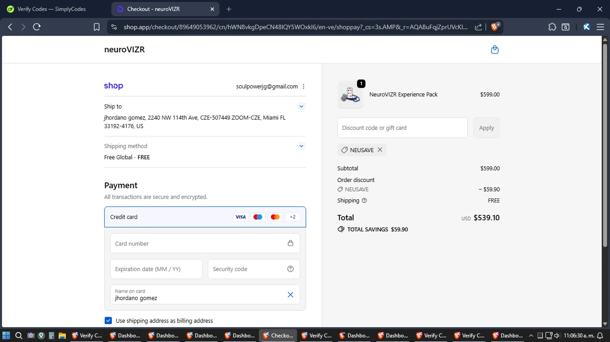610x342 pixels.
Task: Go back with the browser back arrow
Action: (x=10, y=27)
